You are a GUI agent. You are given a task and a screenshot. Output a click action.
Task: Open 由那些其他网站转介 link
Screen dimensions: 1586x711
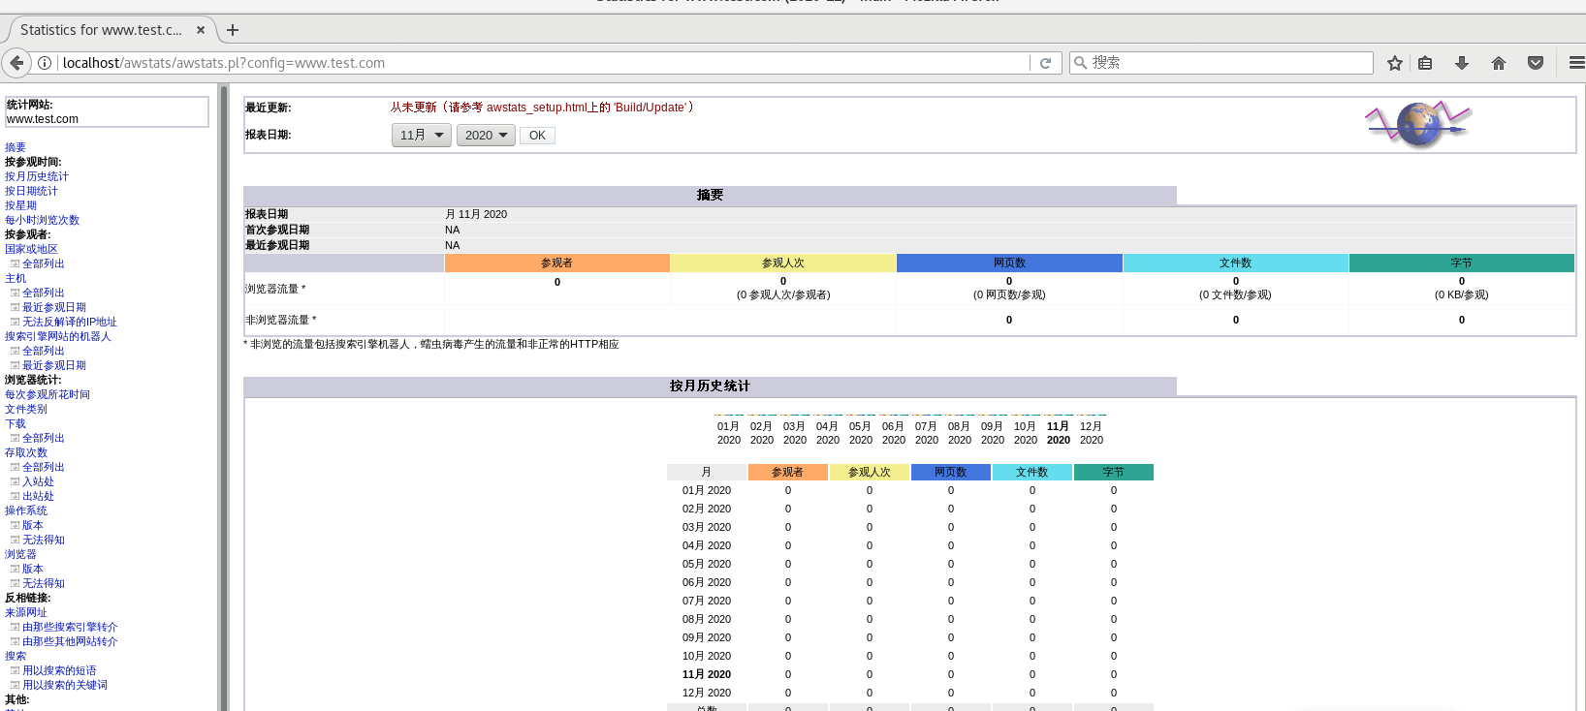(x=70, y=641)
